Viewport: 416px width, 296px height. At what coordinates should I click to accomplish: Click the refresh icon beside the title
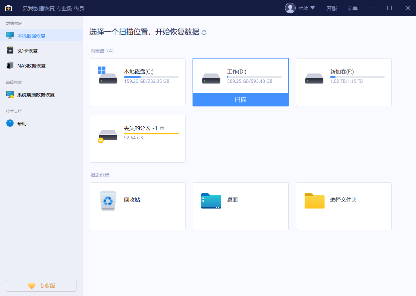point(204,33)
